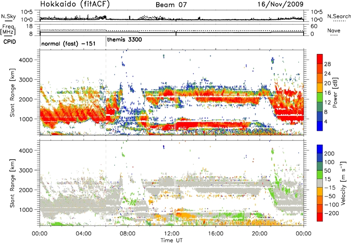This screenshot has width=351, height=243.
Task: Click the gray band of the velocity colorbar
Action: pyautogui.click(x=320, y=183)
